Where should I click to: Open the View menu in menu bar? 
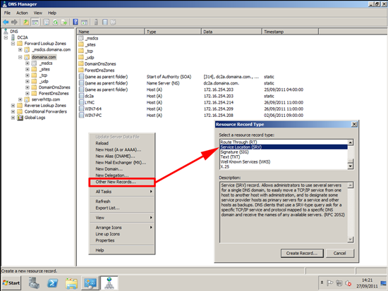tap(38, 13)
